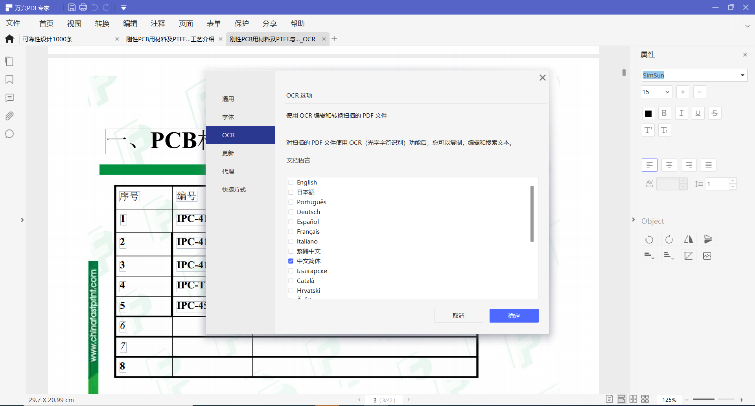The width and height of the screenshot is (755, 406).
Task: Click the Save icon in title bar
Action: [72, 7]
